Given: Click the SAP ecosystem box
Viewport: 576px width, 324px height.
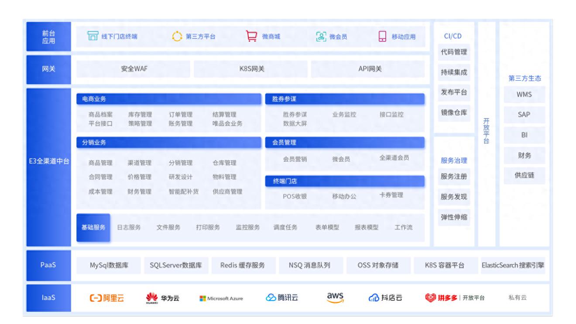Looking at the screenshot, I should point(524,115).
